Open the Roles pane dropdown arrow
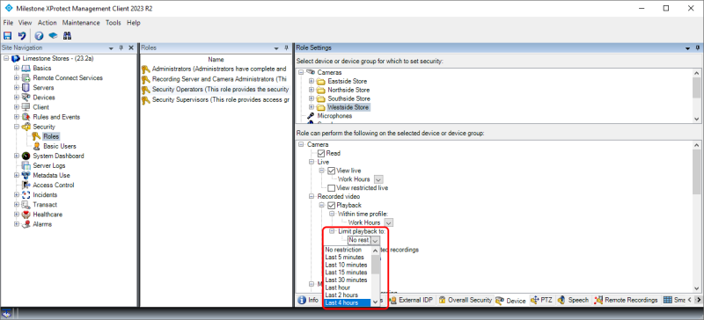The image size is (704, 320). tap(276, 48)
